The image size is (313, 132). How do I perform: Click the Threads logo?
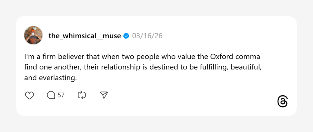tap(282, 101)
